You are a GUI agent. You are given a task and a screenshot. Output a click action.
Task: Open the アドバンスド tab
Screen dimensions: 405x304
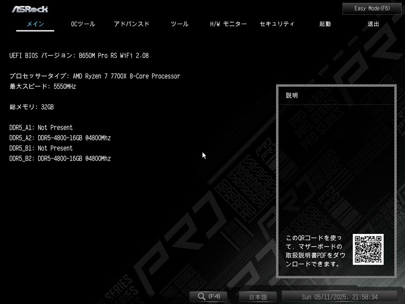(131, 24)
